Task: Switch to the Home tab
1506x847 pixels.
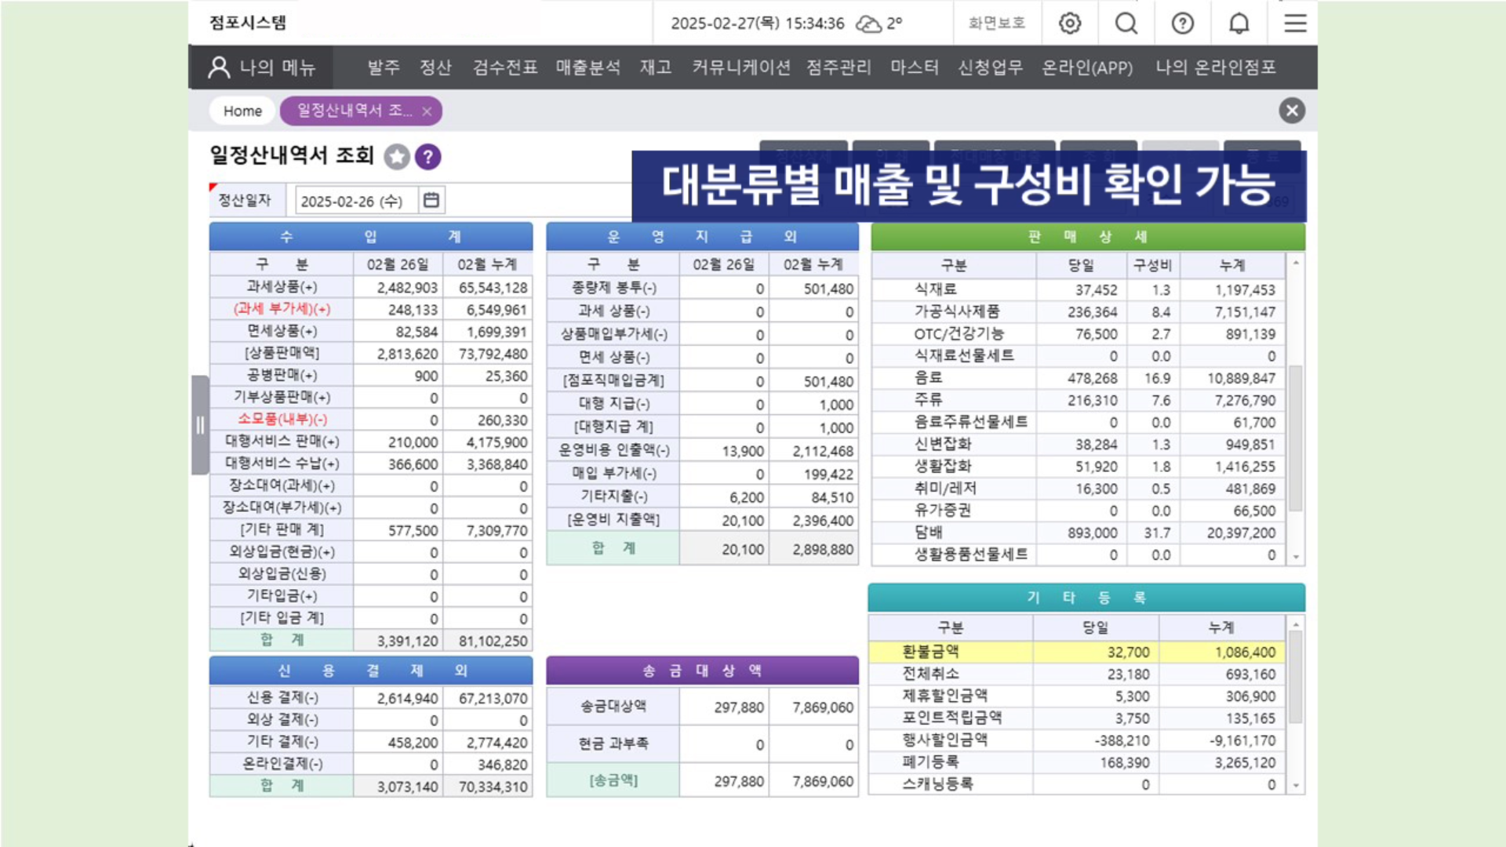Action: point(242,111)
